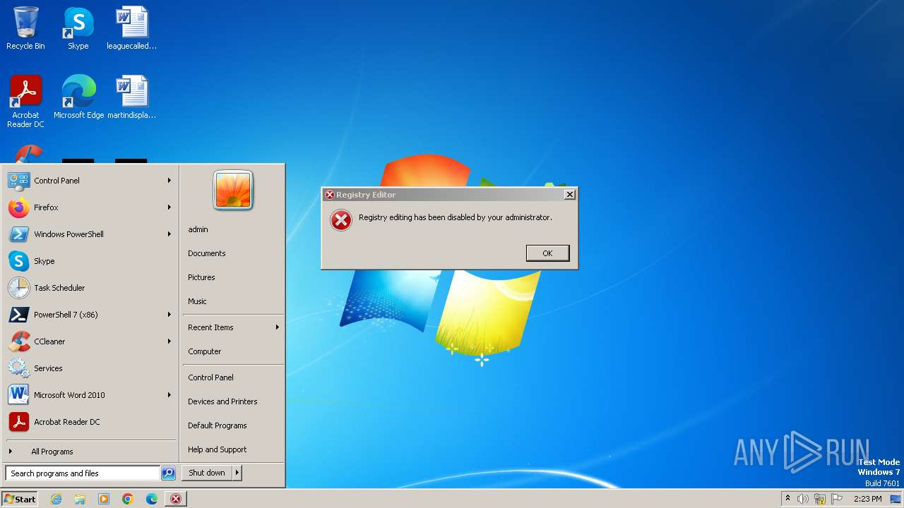Launch Skype from the desktop shortcut
Image resolution: width=904 pixels, height=508 pixels.
[78, 28]
